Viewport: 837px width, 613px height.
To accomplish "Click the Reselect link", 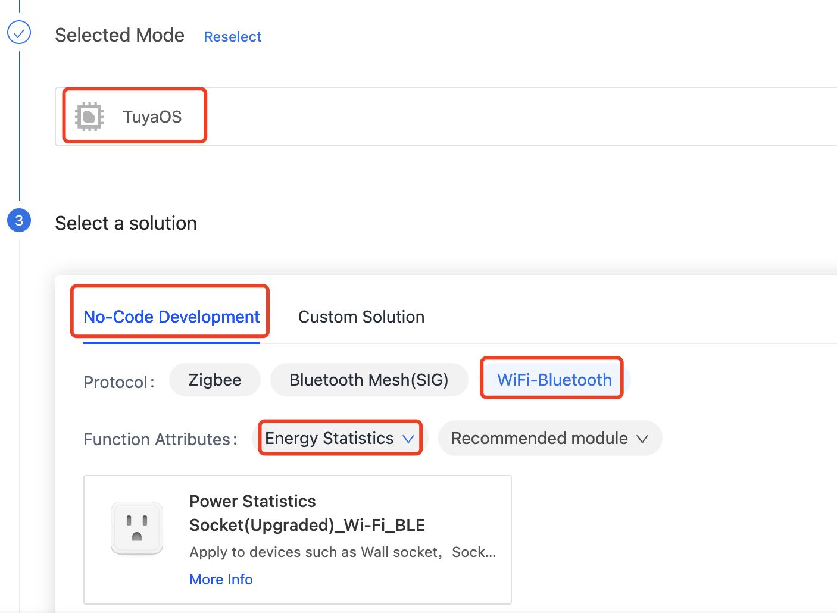I will (232, 37).
